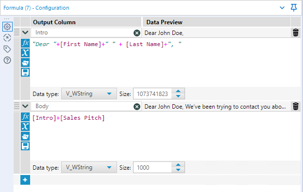The width and height of the screenshot is (303, 192).
Task: Open columns and constants for Intro expression
Action: click(x=25, y=53)
